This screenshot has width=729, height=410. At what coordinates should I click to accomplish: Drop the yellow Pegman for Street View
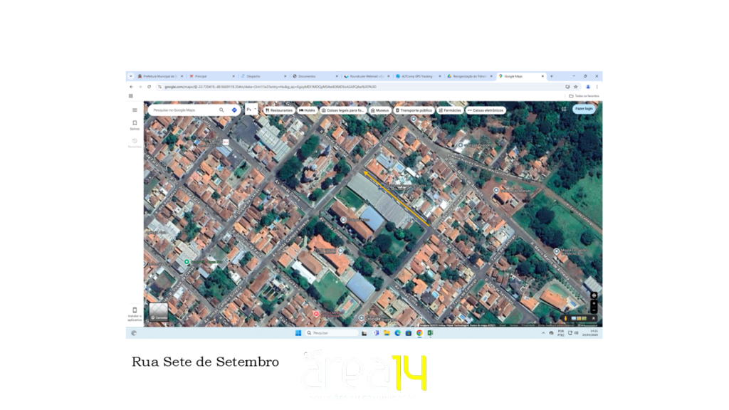point(566,318)
